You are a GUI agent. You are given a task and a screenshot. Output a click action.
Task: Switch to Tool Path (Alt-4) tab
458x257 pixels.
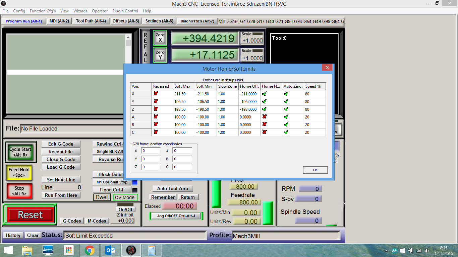point(91,21)
